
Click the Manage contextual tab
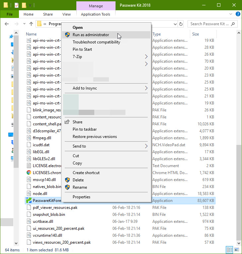coord(96,6)
